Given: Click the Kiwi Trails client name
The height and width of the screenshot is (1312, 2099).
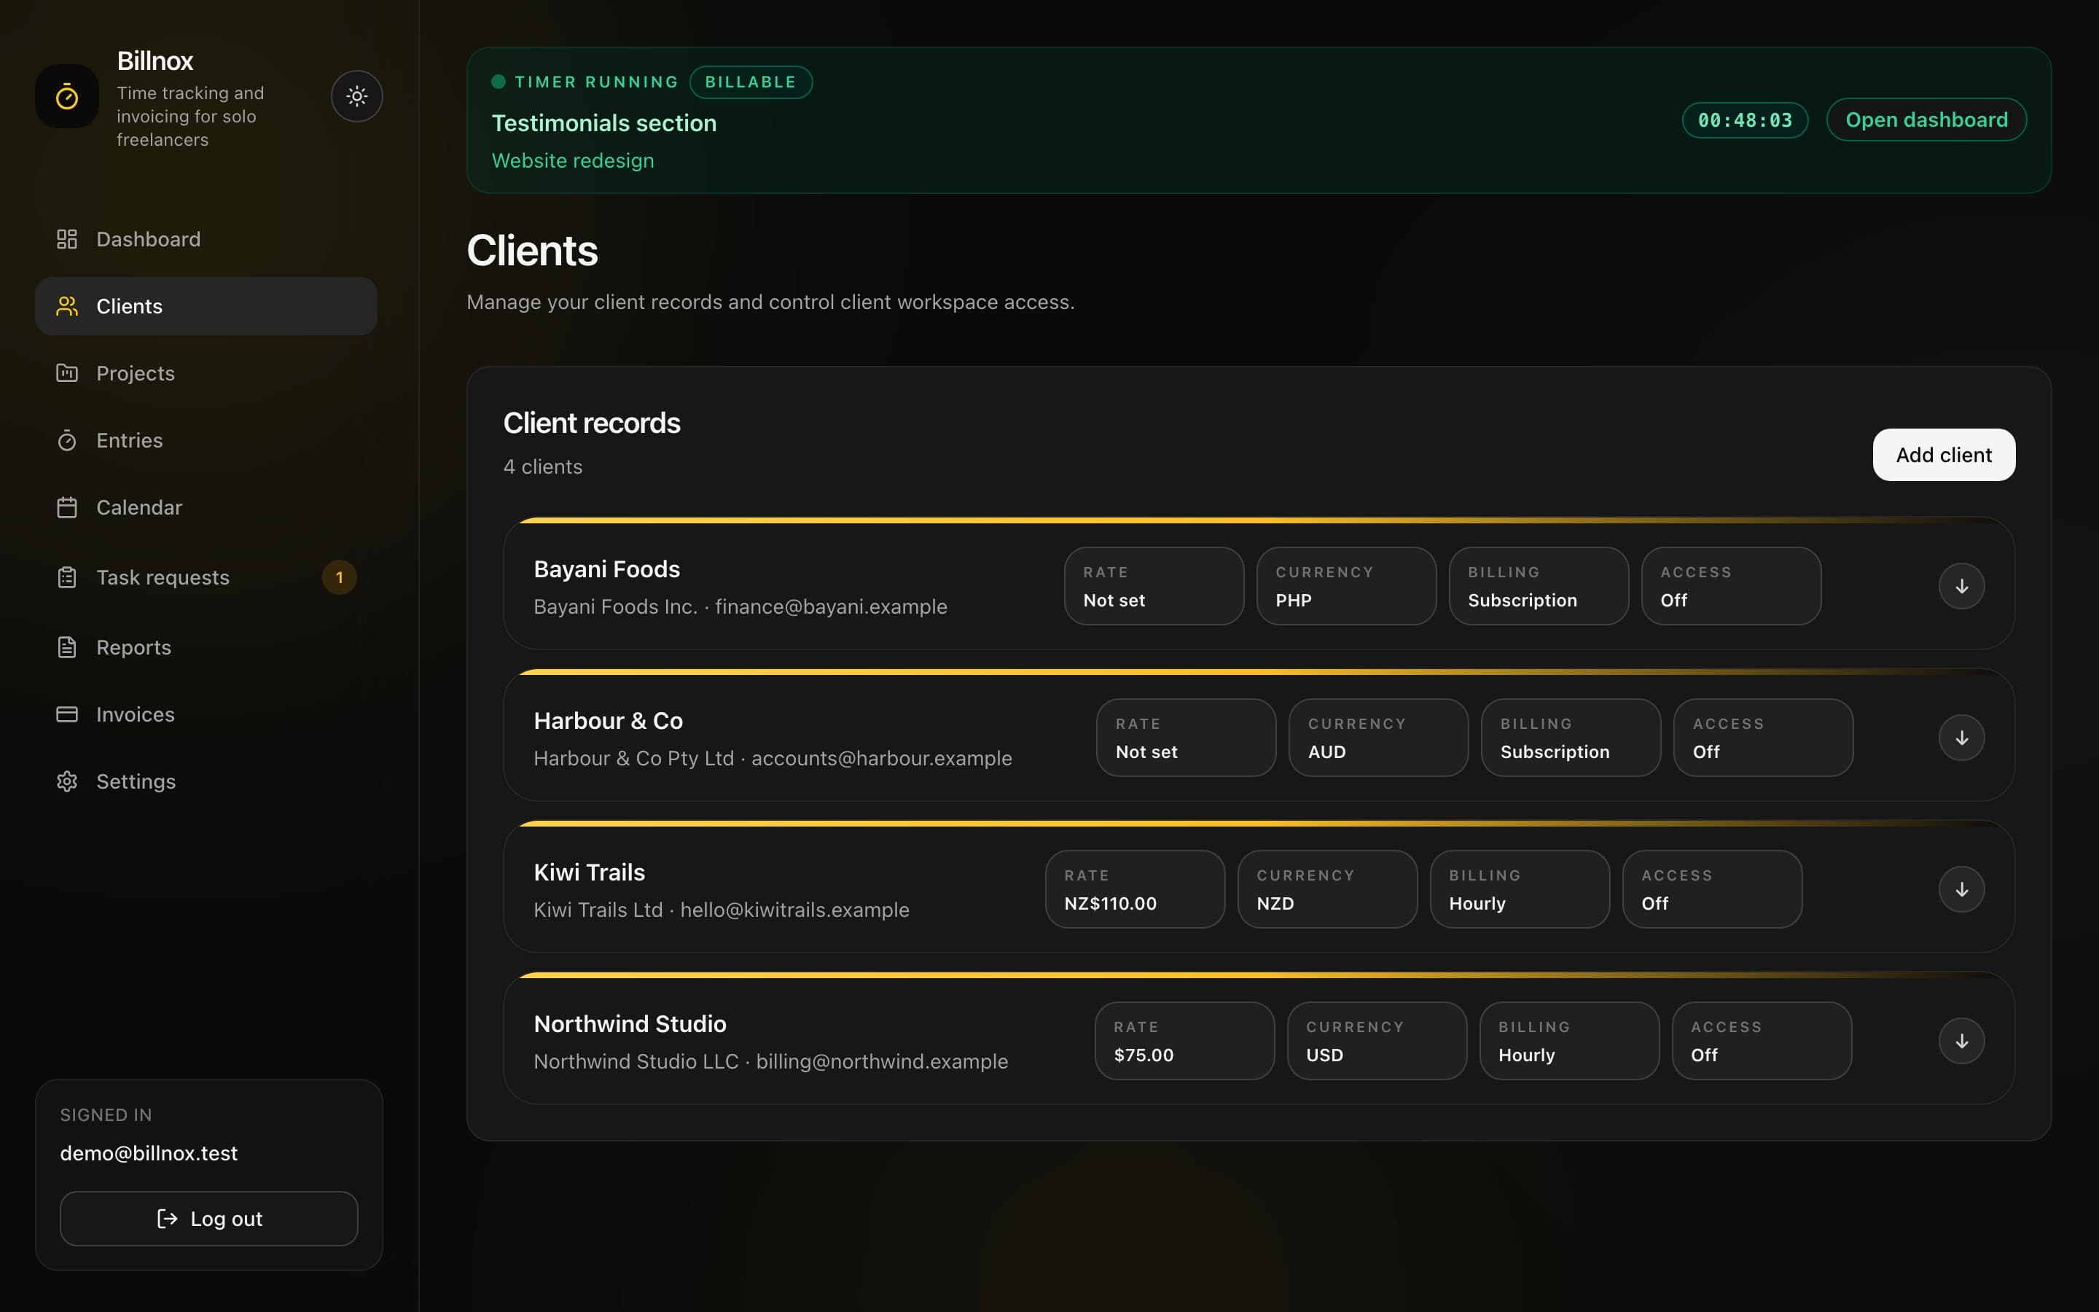Looking at the screenshot, I should [589, 872].
